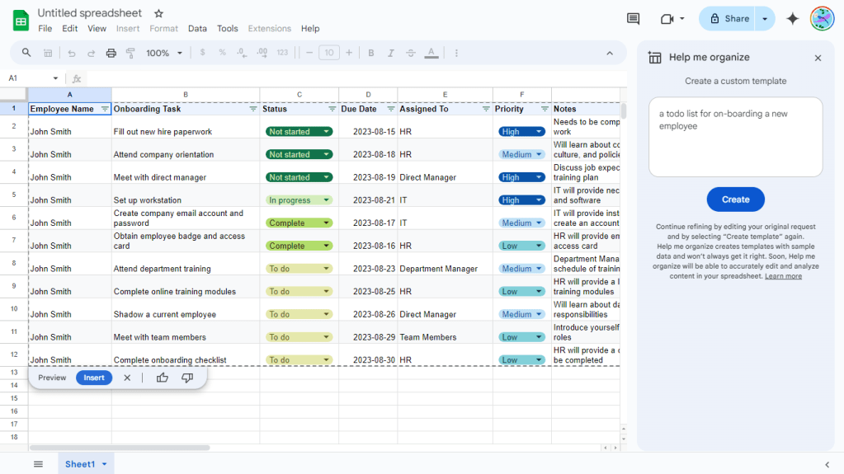Open Gemini sparkle icon
Image resolution: width=844 pixels, height=474 pixels.
coord(792,19)
